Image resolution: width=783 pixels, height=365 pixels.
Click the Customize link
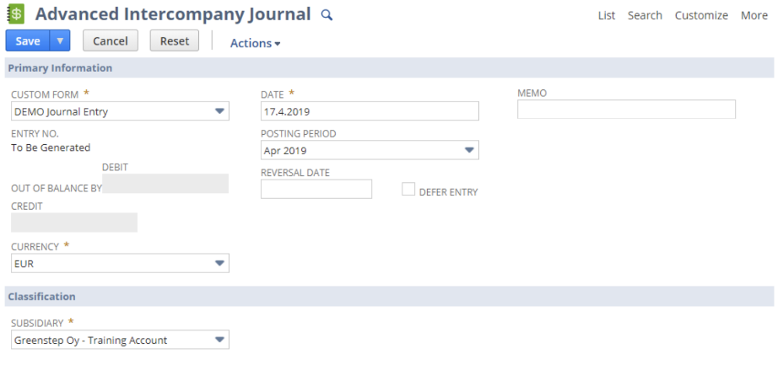(701, 15)
